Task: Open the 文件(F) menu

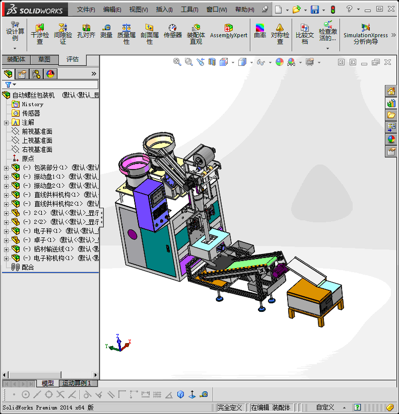Action: [x=86, y=10]
